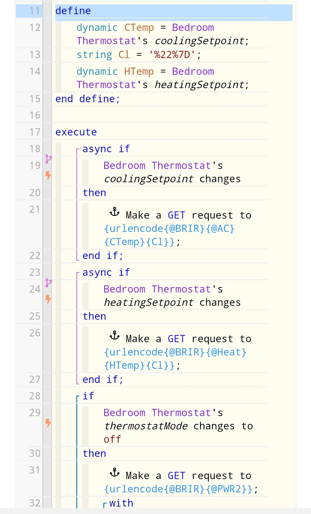Click the GET request containing @PWR2
This screenshot has height=514, width=311.
(x=181, y=482)
